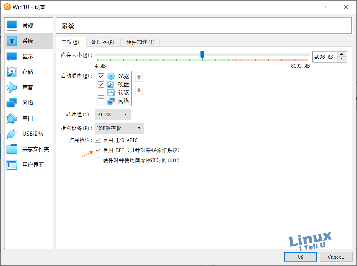Select the 声音 label in sidebar
Image resolution: width=357 pixels, height=266 pixels.
[28, 87]
